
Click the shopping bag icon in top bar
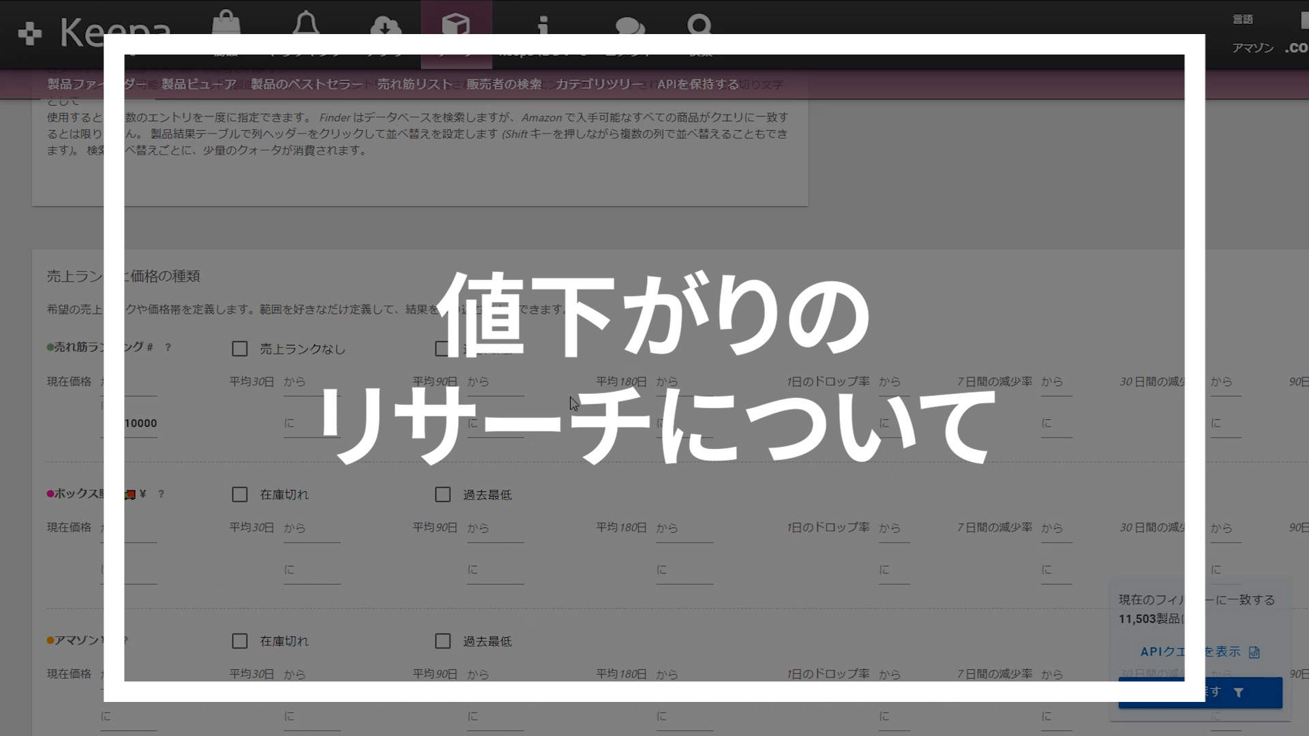226,22
